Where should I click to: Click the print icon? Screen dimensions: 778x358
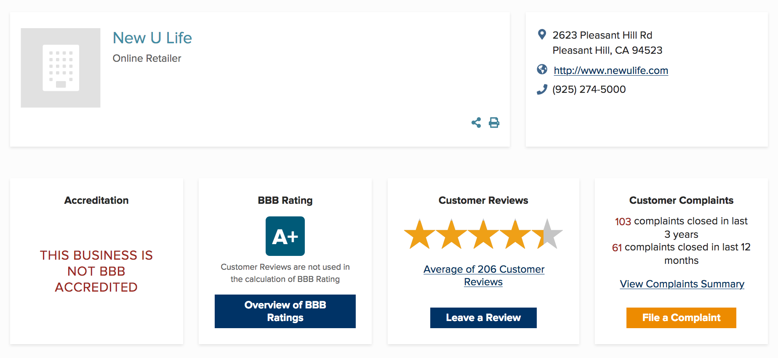click(x=494, y=123)
